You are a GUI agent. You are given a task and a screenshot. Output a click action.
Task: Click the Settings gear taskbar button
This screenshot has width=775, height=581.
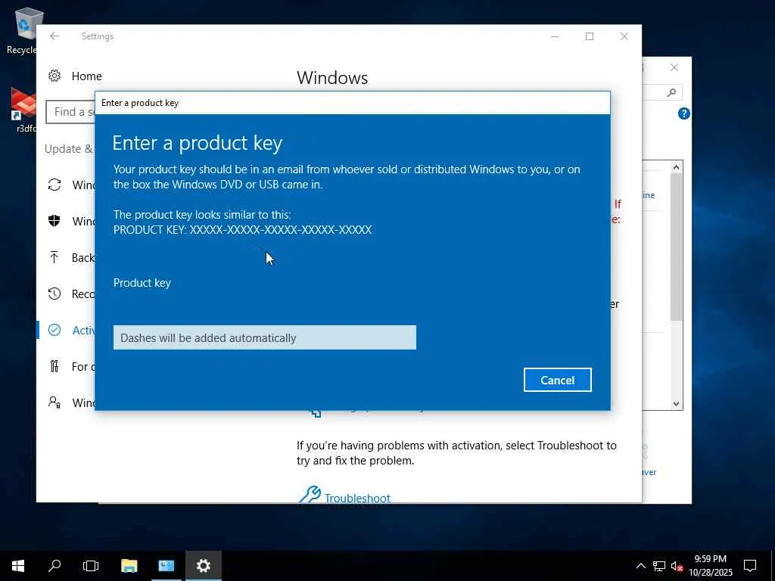coord(203,566)
